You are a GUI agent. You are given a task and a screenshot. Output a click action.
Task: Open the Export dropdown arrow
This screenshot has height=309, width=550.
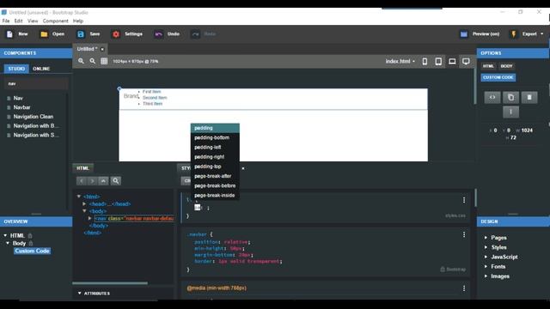542,34
